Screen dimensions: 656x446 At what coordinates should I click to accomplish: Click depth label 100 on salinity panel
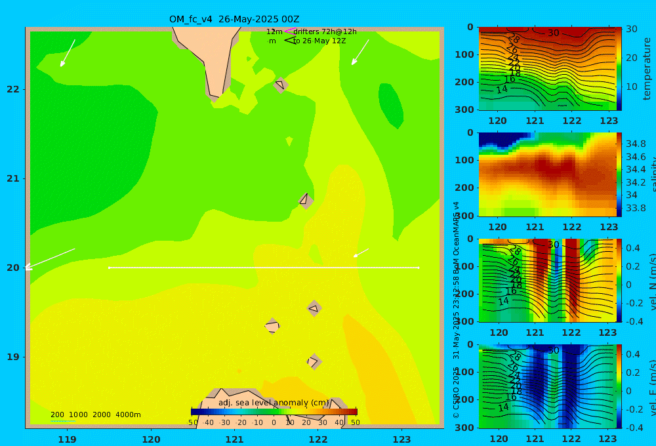point(464,160)
